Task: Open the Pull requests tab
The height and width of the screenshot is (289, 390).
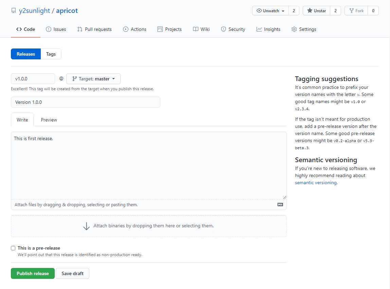Action: click(94, 29)
